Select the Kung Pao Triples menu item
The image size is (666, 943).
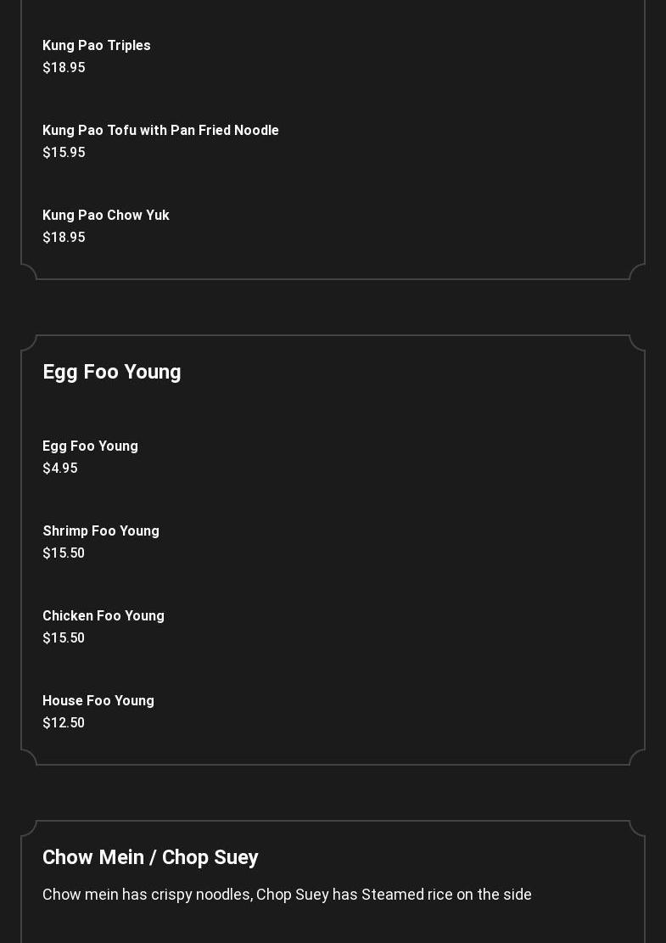coord(96,46)
